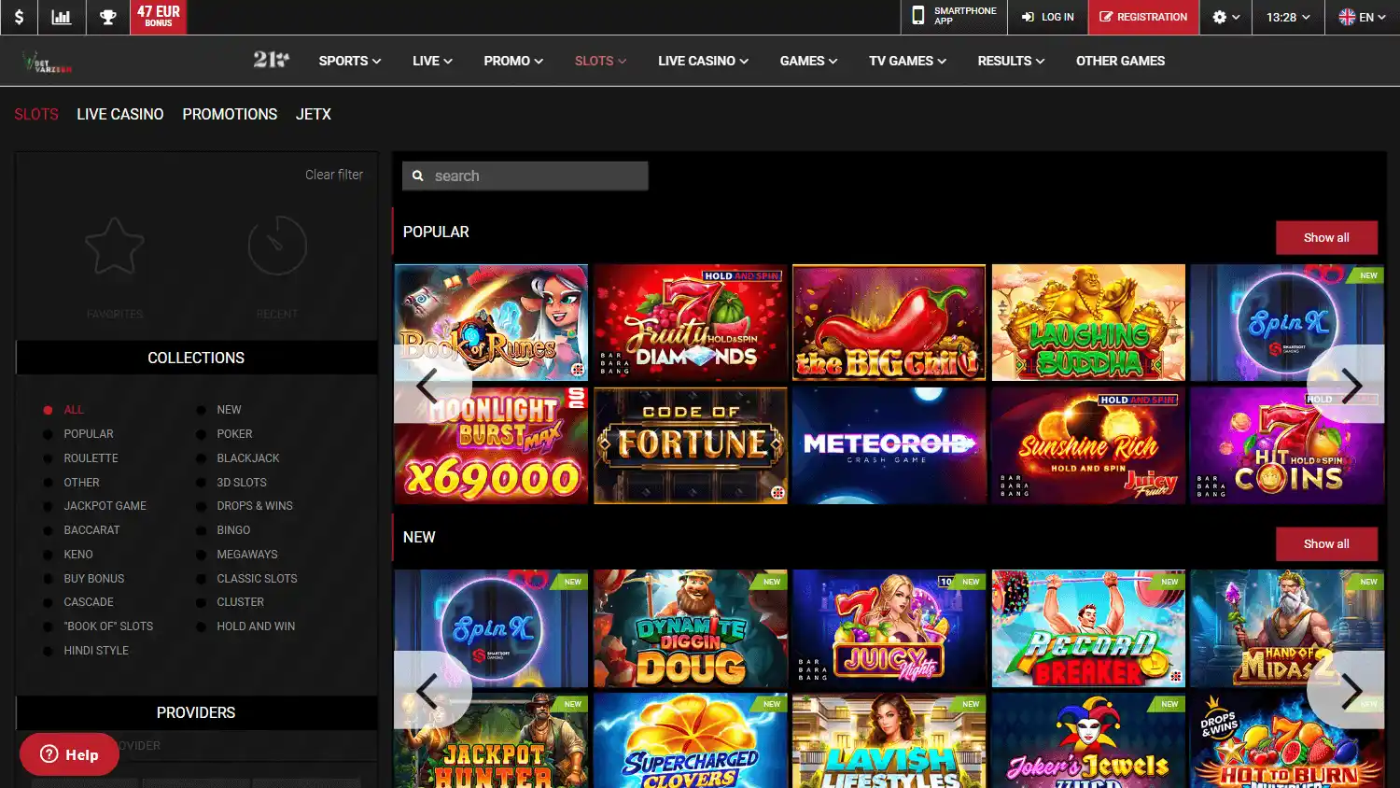Open Joker's Jewels Wild game
The width and height of the screenshot is (1400, 788).
click(x=1088, y=740)
